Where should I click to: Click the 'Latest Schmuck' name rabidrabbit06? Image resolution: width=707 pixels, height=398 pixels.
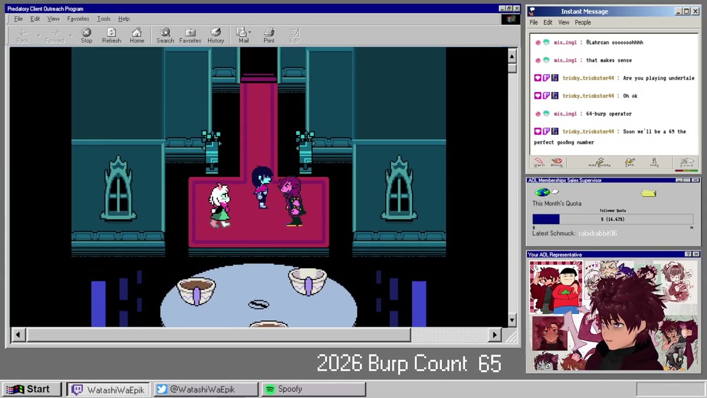(598, 233)
